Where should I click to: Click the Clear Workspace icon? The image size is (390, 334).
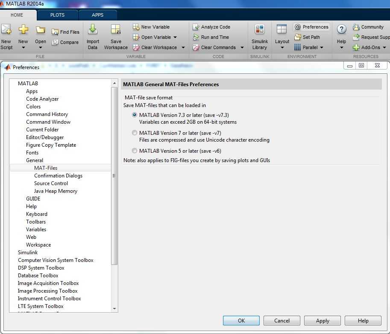coord(136,47)
